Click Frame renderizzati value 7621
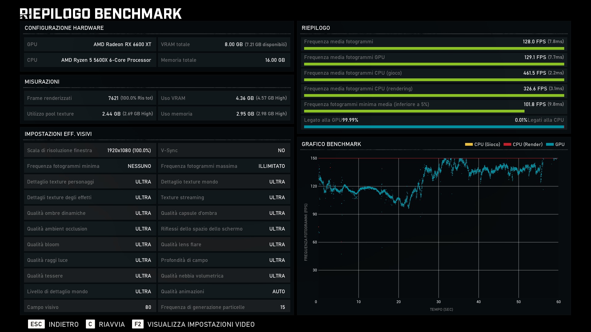The image size is (591, 332). click(x=113, y=98)
